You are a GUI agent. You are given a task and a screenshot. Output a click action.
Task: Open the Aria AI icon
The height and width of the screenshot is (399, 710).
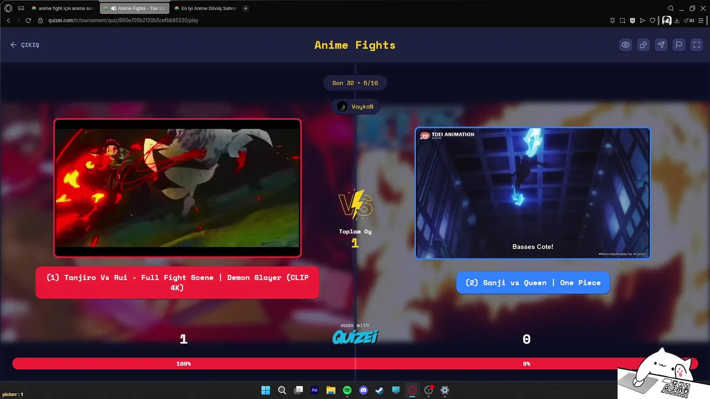point(689,21)
